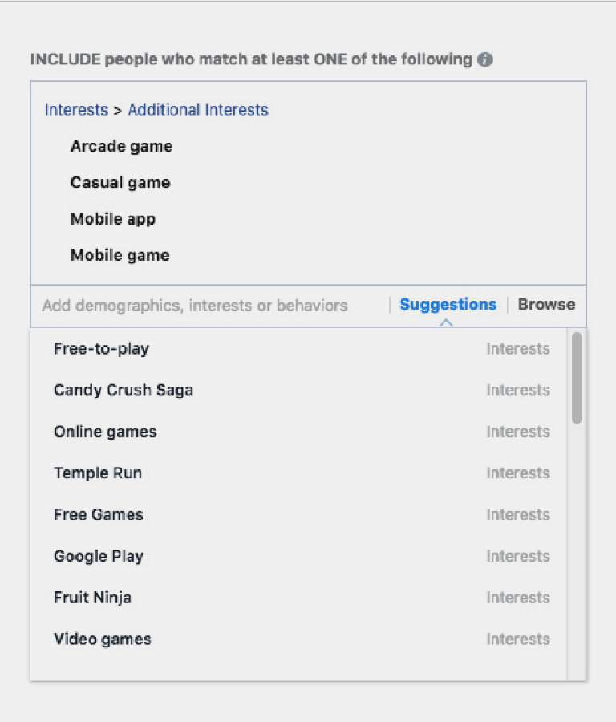Pick Online games from the list

[105, 432]
